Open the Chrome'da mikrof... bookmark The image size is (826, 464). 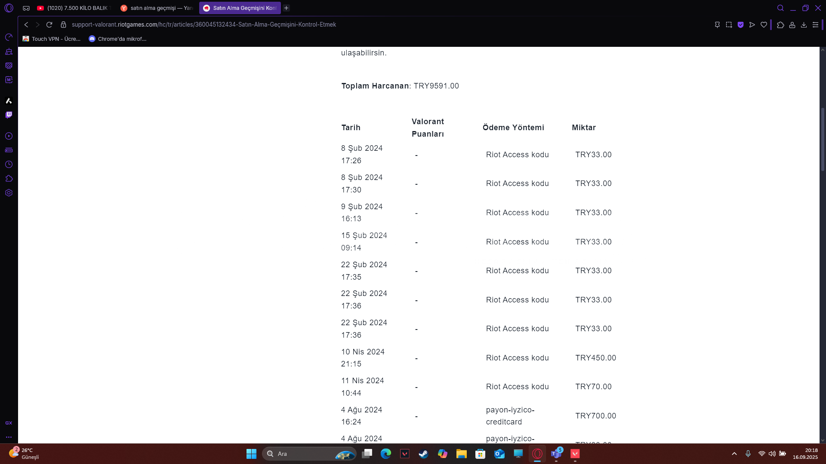[117, 39]
